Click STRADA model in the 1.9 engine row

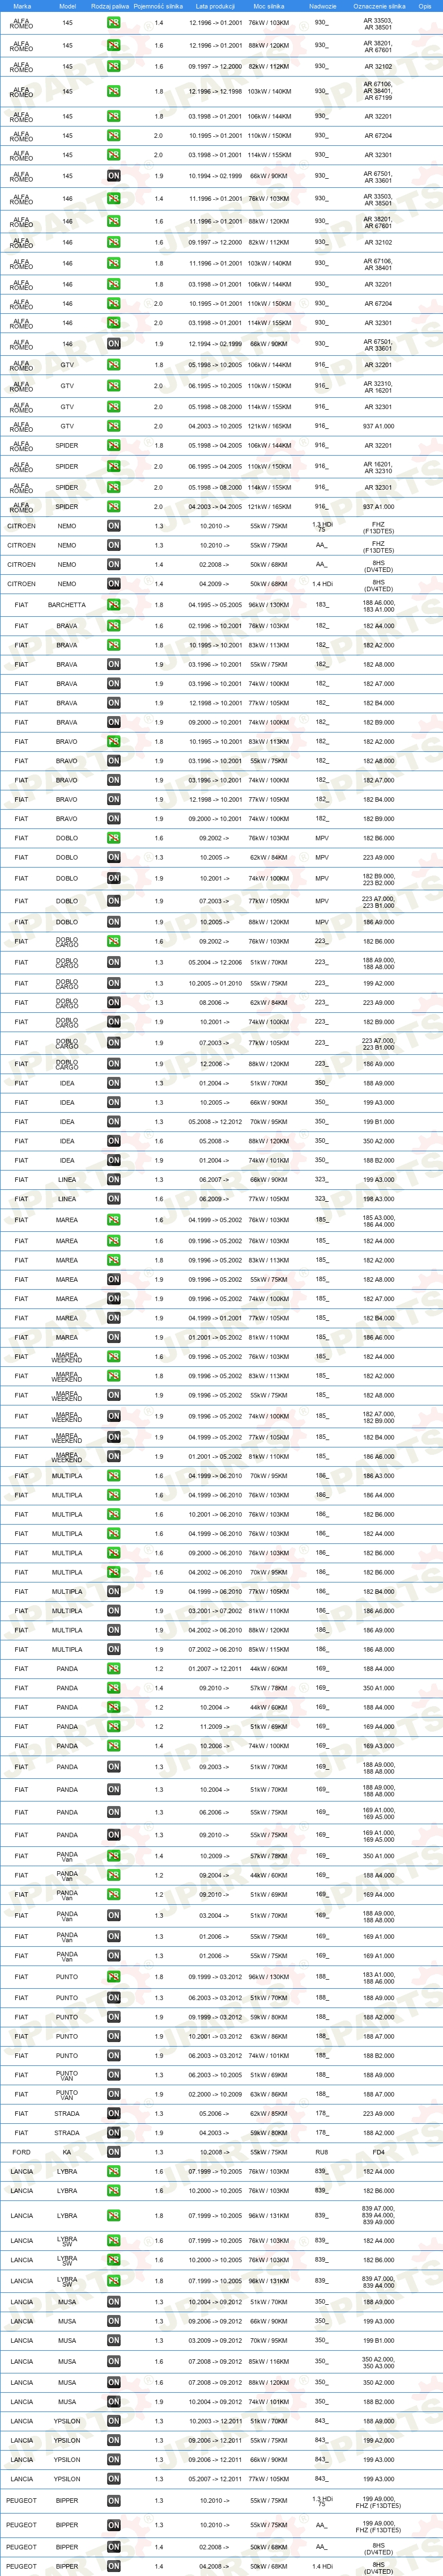pos(67,2133)
